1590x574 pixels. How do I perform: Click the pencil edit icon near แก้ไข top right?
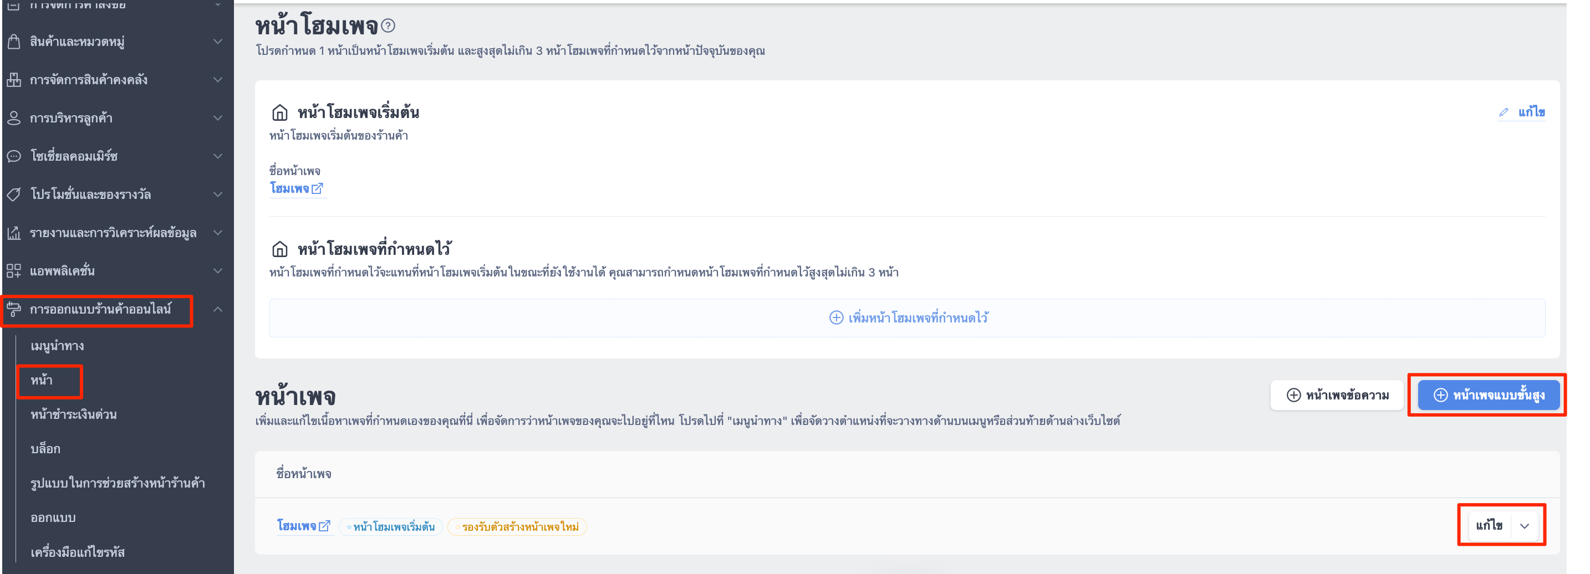pyautogui.click(x=1504, y=112)
